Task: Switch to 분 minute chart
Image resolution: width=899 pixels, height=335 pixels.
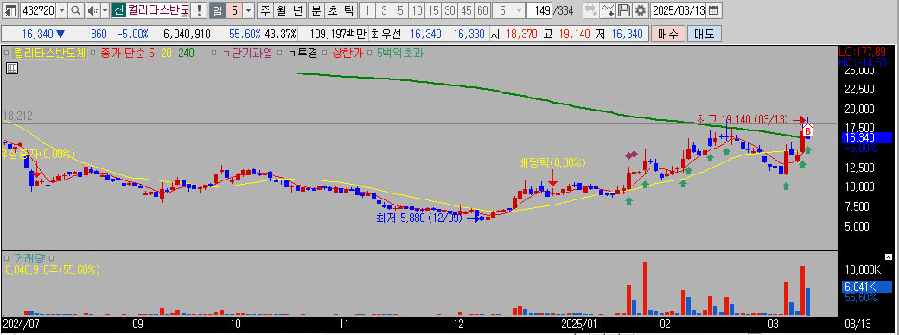Action: click(316, 9)
